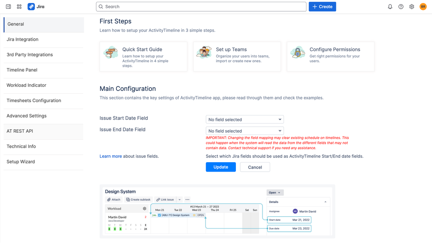Open AT REST API section
Viewport: 432px width, 243px height.
pyautogui.click(x=44, y=131)
